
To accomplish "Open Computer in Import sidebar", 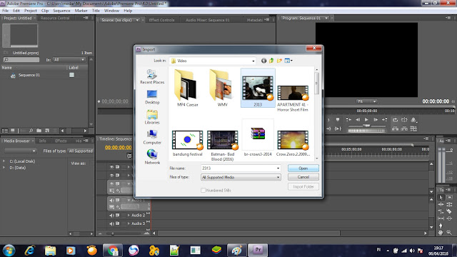I will [x=152, y=137].
